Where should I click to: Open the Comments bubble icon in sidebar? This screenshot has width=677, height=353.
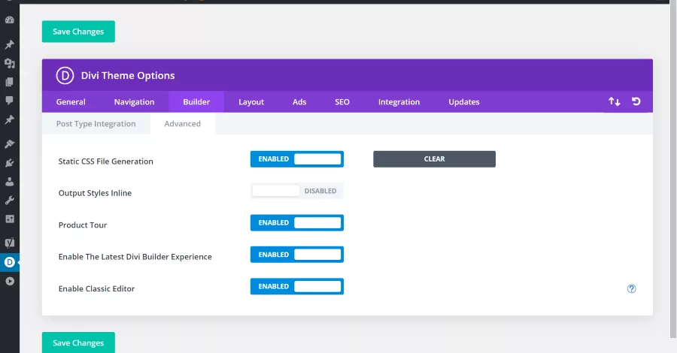tap(10, 101)
